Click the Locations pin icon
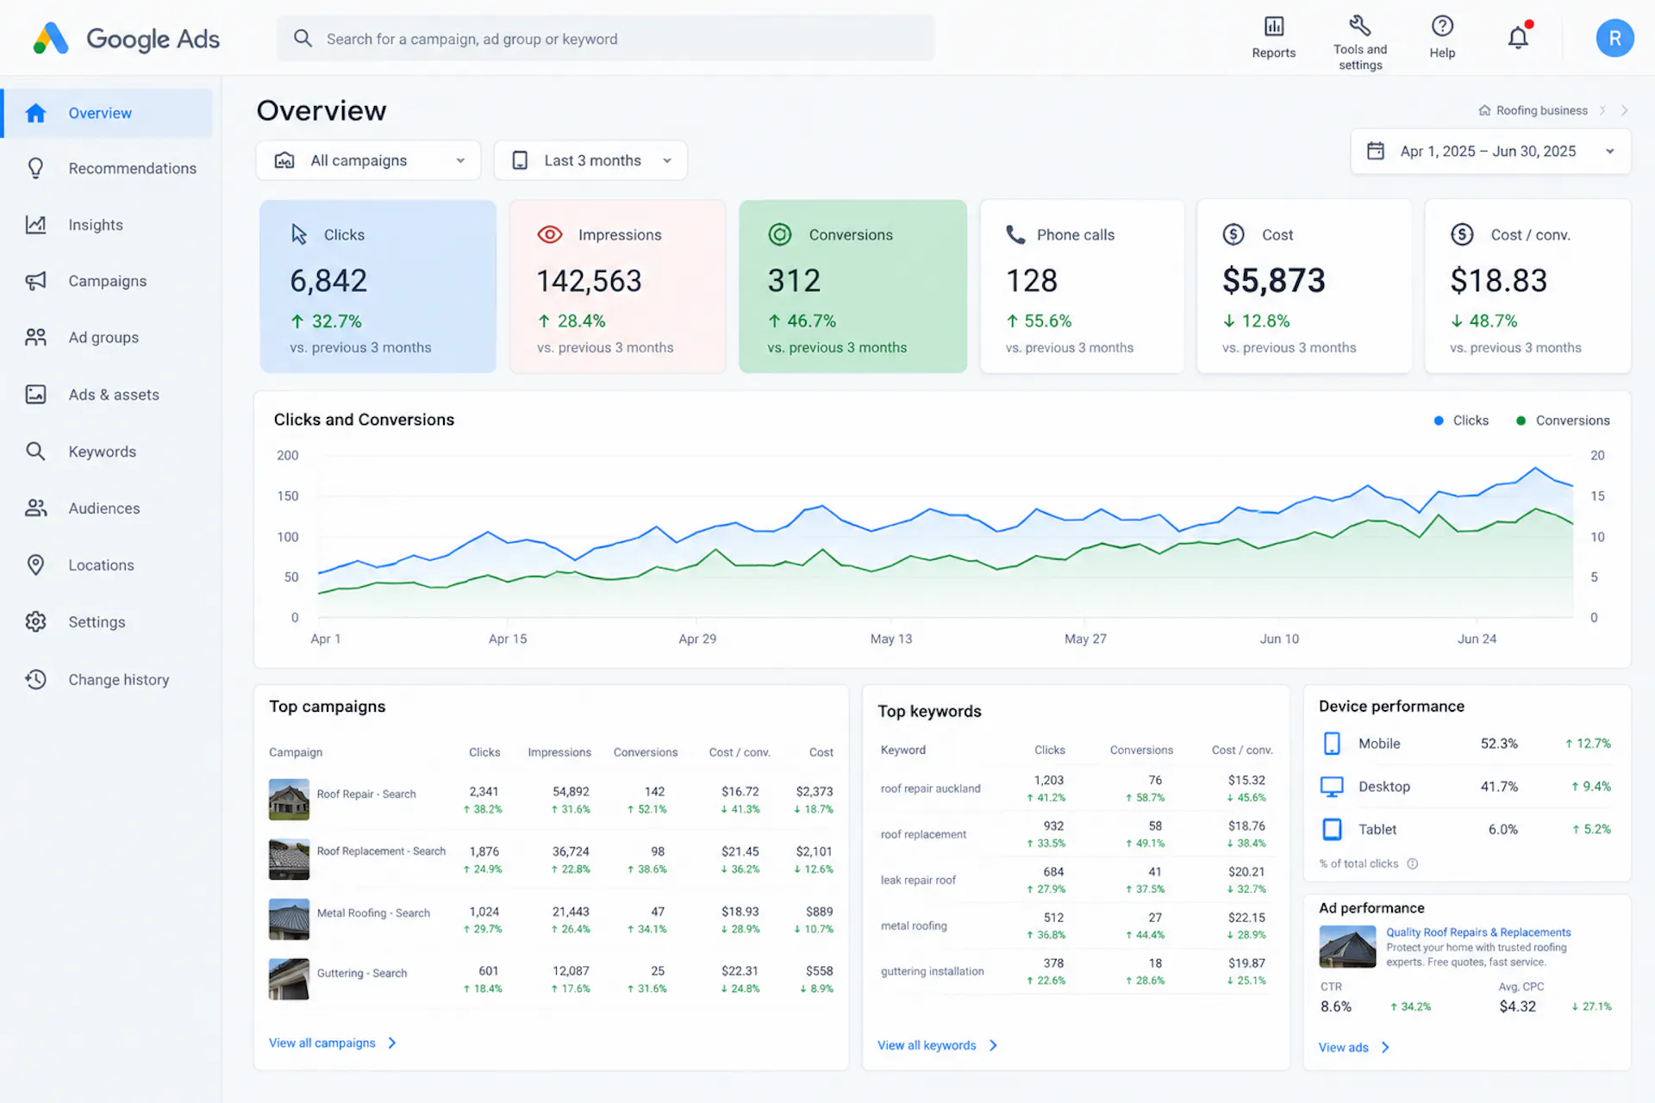1655x1103 pixels. click(35, 564)
